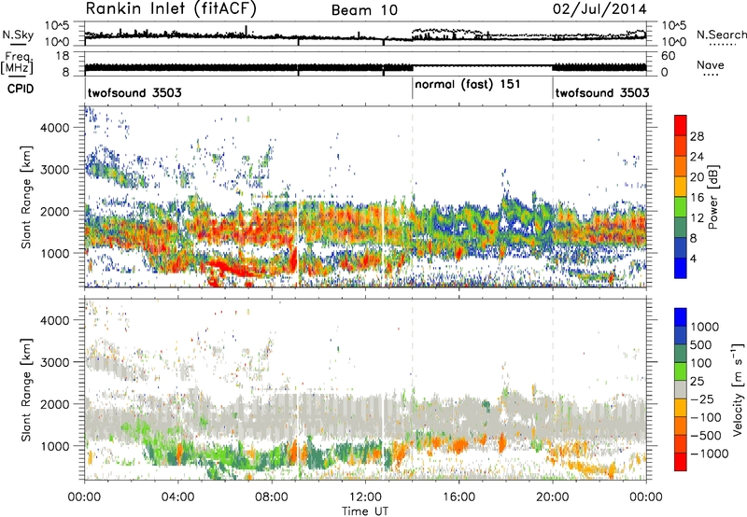Click the '500' tick on the velocity colorbar

[x=701, y=344]
